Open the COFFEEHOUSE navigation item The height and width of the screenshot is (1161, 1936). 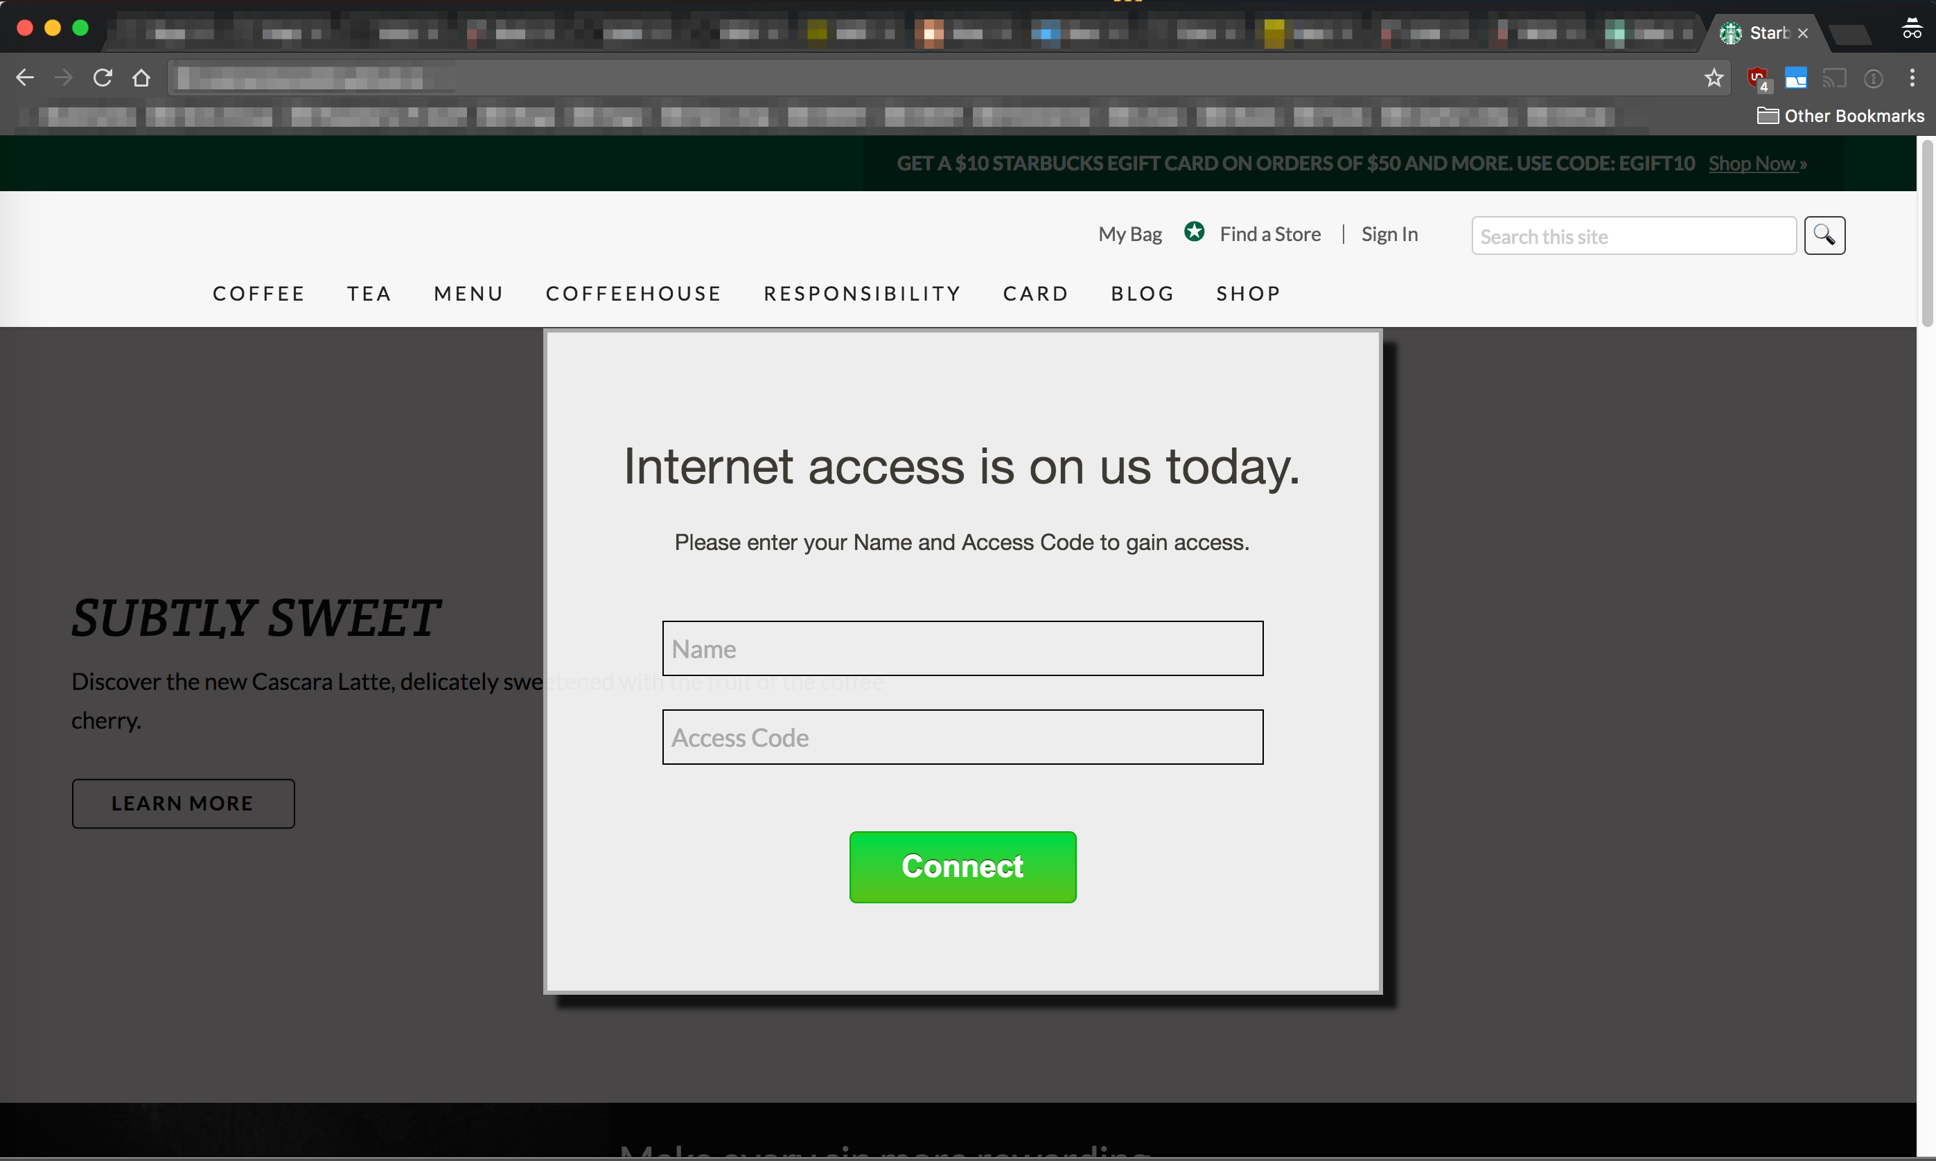[633, 294]
